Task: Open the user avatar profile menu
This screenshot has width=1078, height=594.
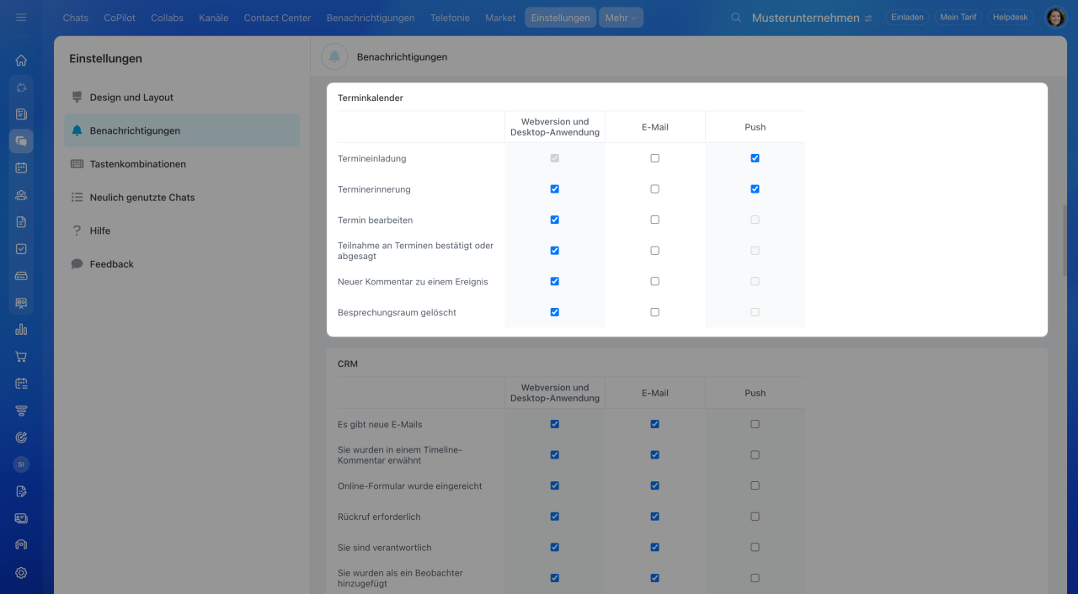Action: (x=1056, y=18)
